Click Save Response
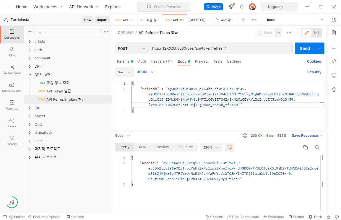 point(305,136)
